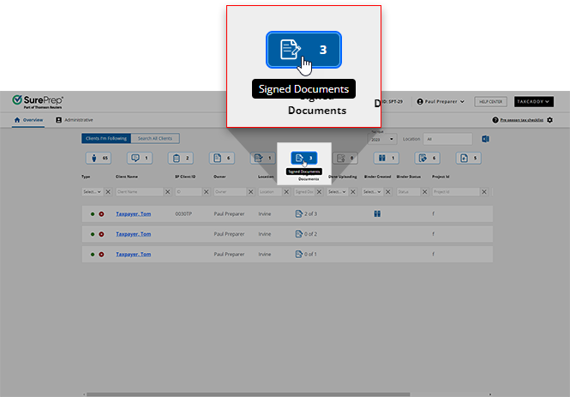Click the 2 of 3 signed documents count
Viewport: 570px width, 397px height.
point(310,214)
